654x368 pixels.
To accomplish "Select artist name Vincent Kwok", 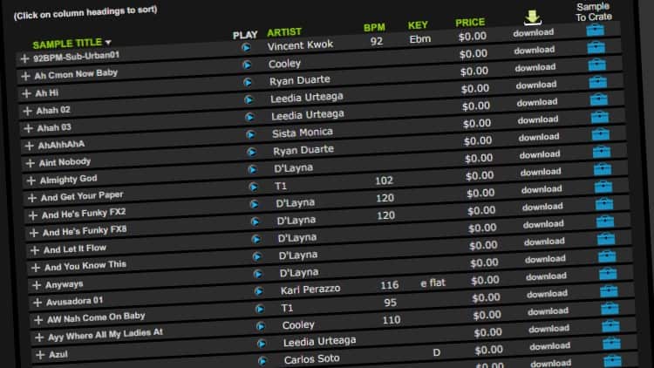I will coord(300,45).
